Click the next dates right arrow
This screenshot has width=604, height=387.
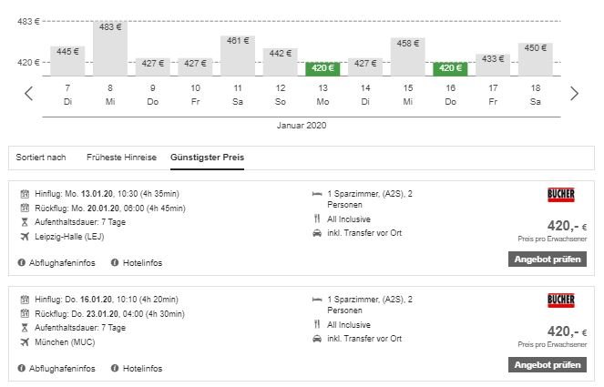(574, 93)
